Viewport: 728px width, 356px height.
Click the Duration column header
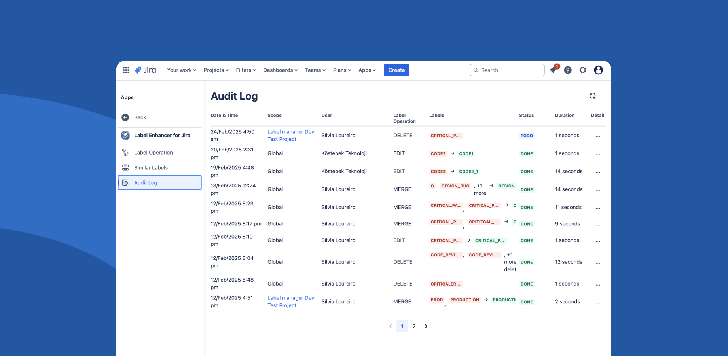(565, 116)
